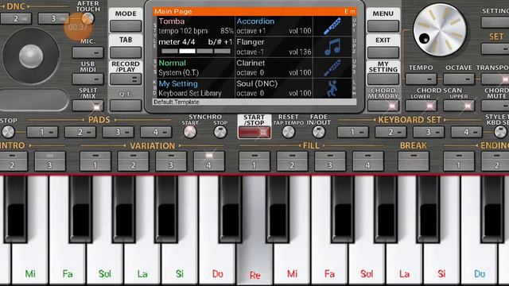Play the green Sol key
Image resolution: width=509 pixels, height=286 pixels.
tap(105, 260)
